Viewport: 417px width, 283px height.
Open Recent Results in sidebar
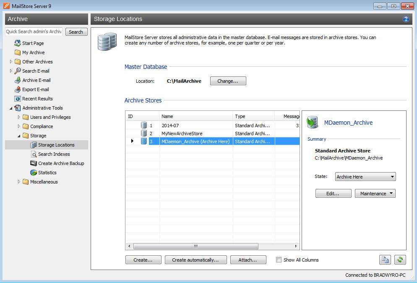pyautogui.click(x=37, y=99)
